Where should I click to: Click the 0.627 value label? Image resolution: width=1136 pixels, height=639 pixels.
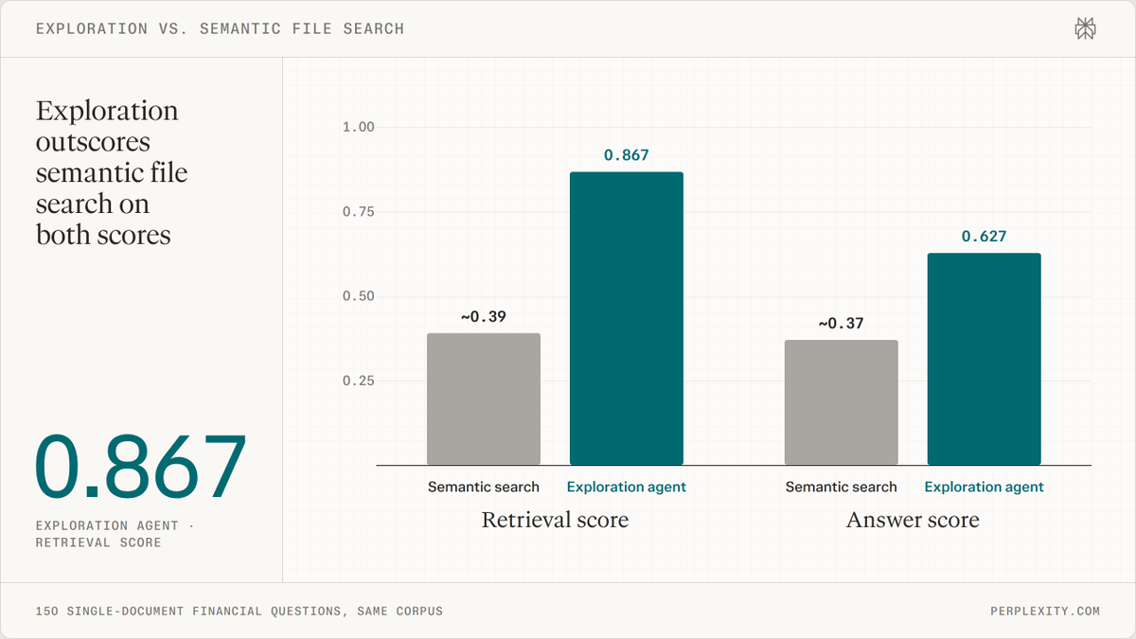coord(984,237)
